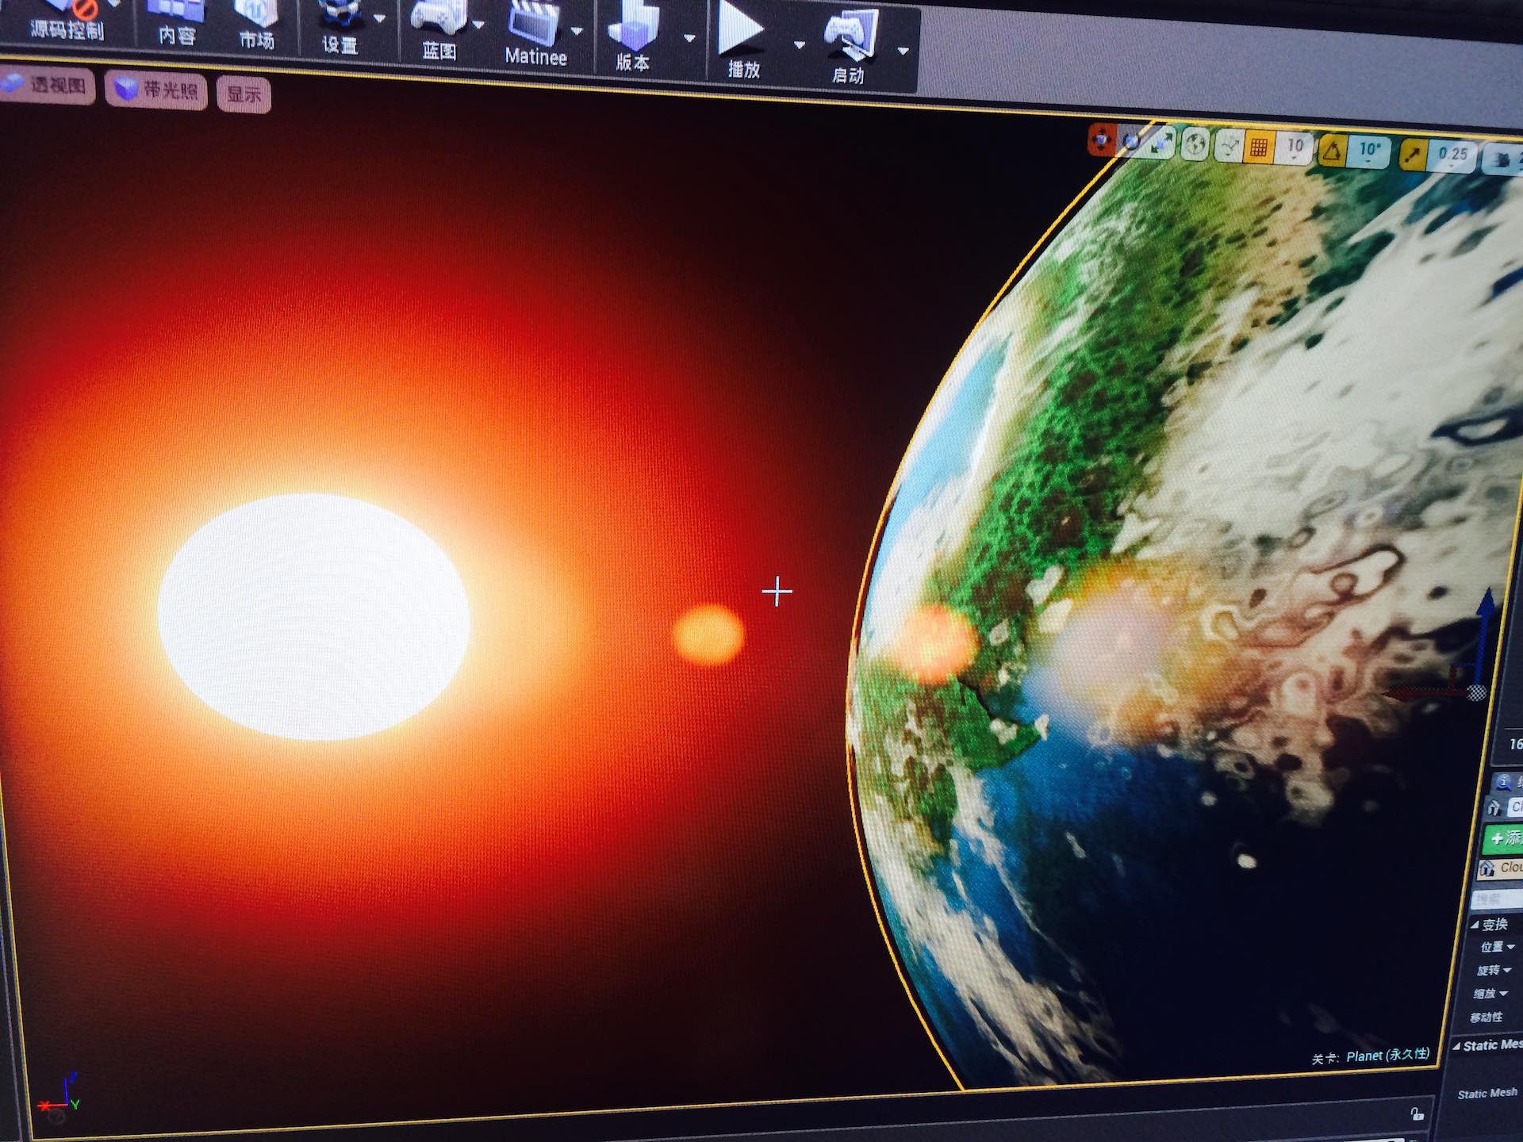1523x1142 pixels.
Task: Click the Planet (永久性) level label
Action: [1387, 1056]
